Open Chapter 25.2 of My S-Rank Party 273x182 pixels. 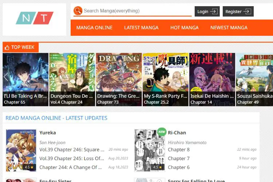coord(156,102)
